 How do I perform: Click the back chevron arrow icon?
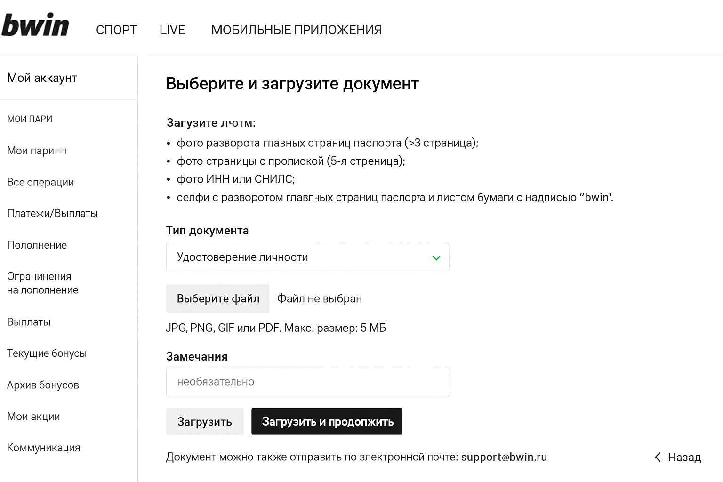658,457
